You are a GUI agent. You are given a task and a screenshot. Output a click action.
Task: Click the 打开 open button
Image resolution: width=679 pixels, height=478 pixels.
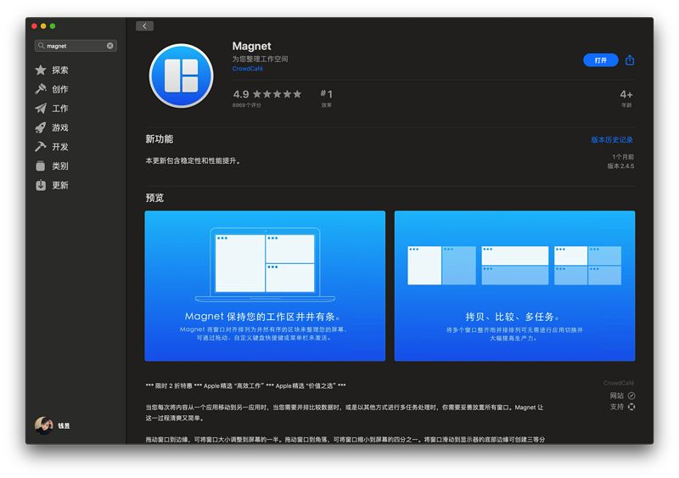(601, 60)
